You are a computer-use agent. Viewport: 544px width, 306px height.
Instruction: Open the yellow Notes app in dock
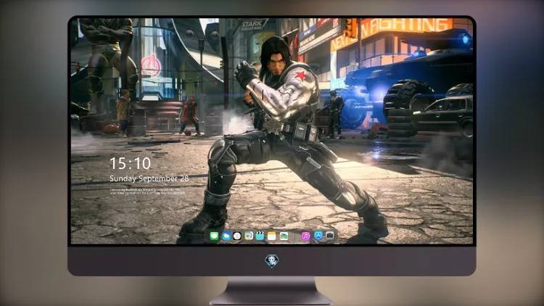(x=272, y=236)
